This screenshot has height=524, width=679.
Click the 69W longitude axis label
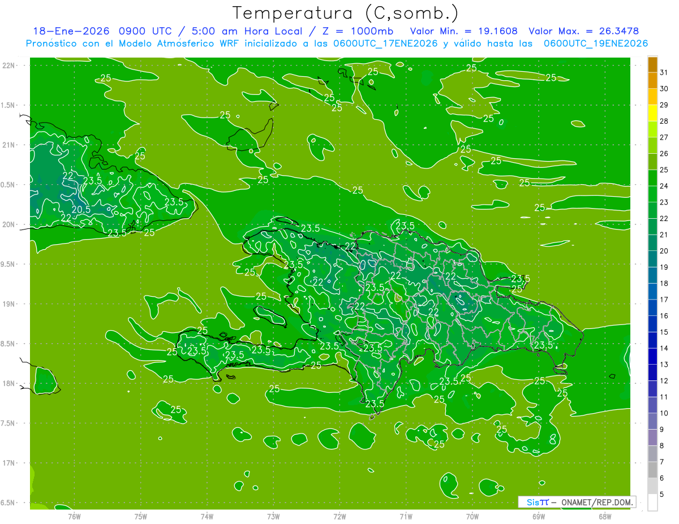(539, 516)
